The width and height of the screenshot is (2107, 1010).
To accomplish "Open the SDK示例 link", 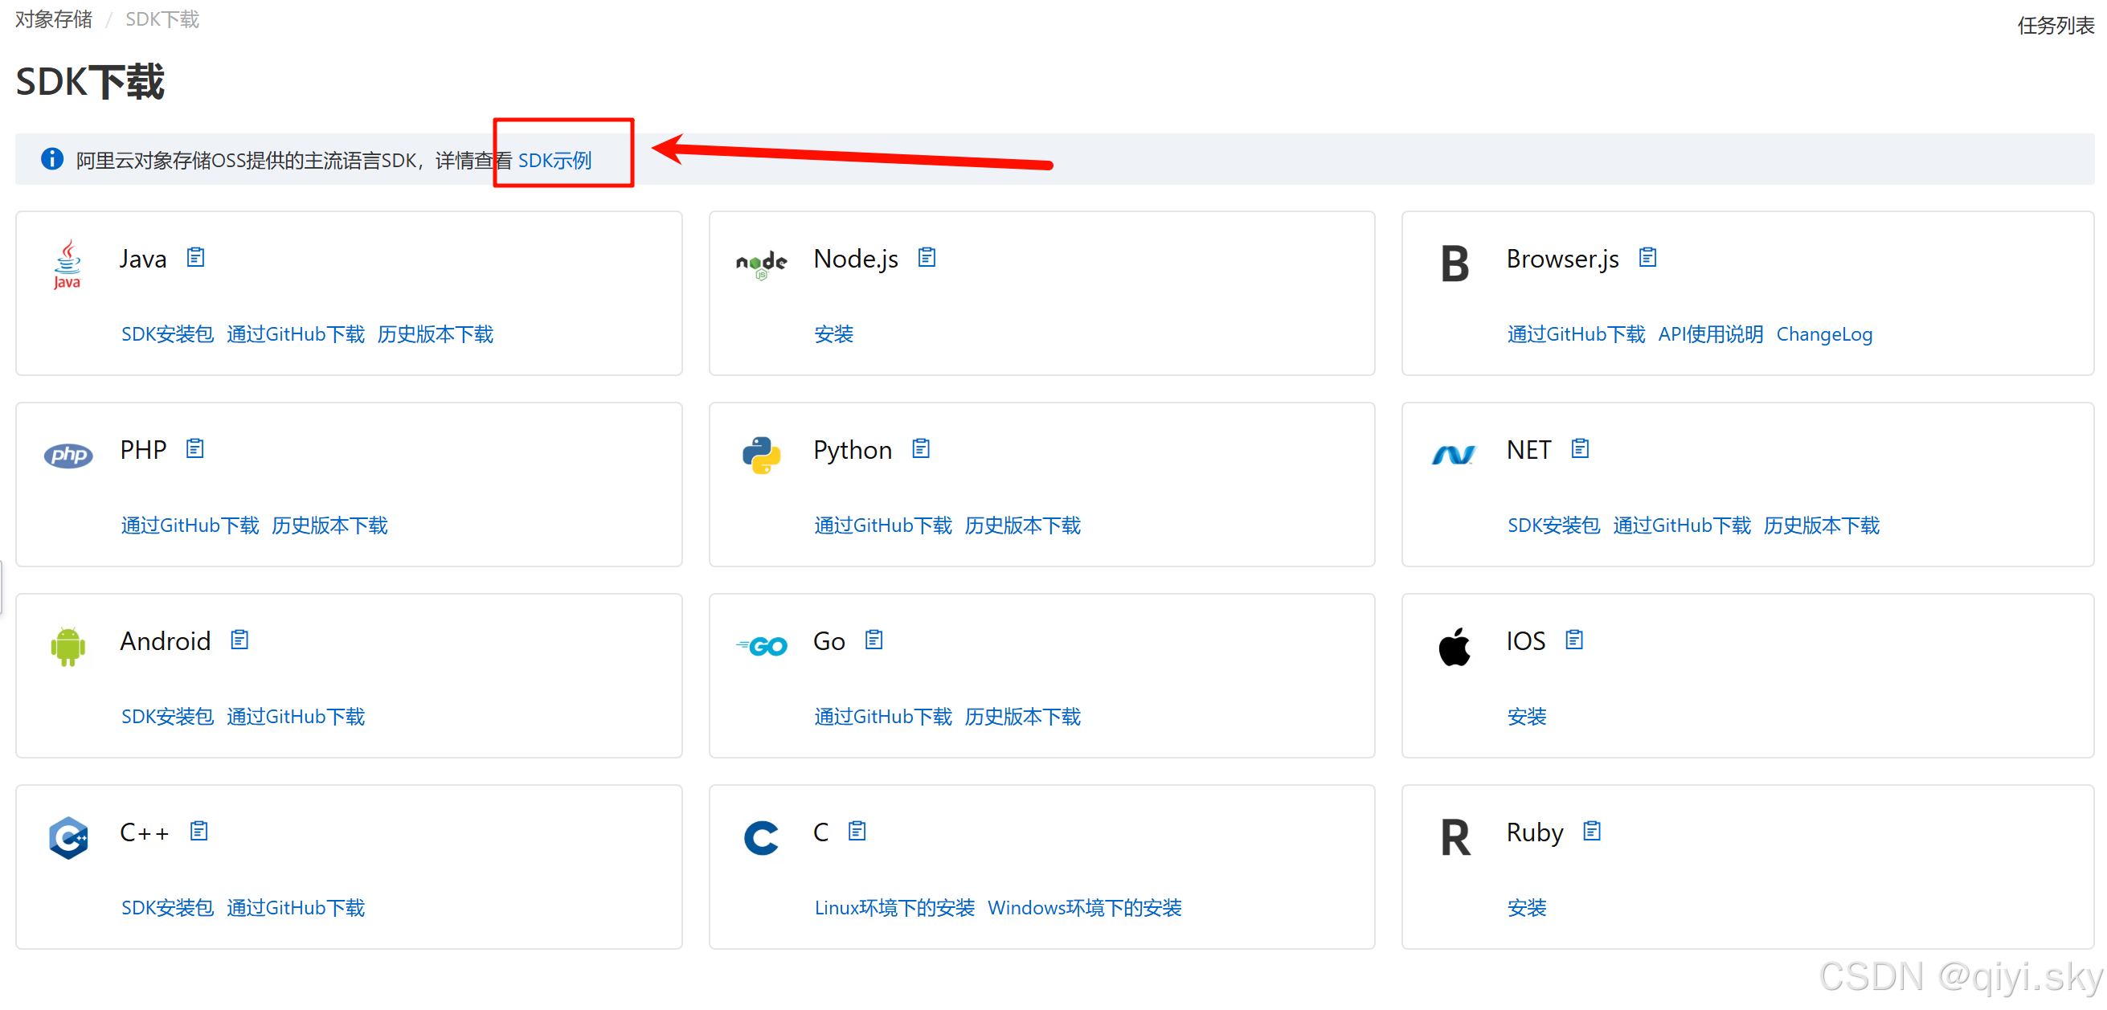I will (x=556, y=160).
